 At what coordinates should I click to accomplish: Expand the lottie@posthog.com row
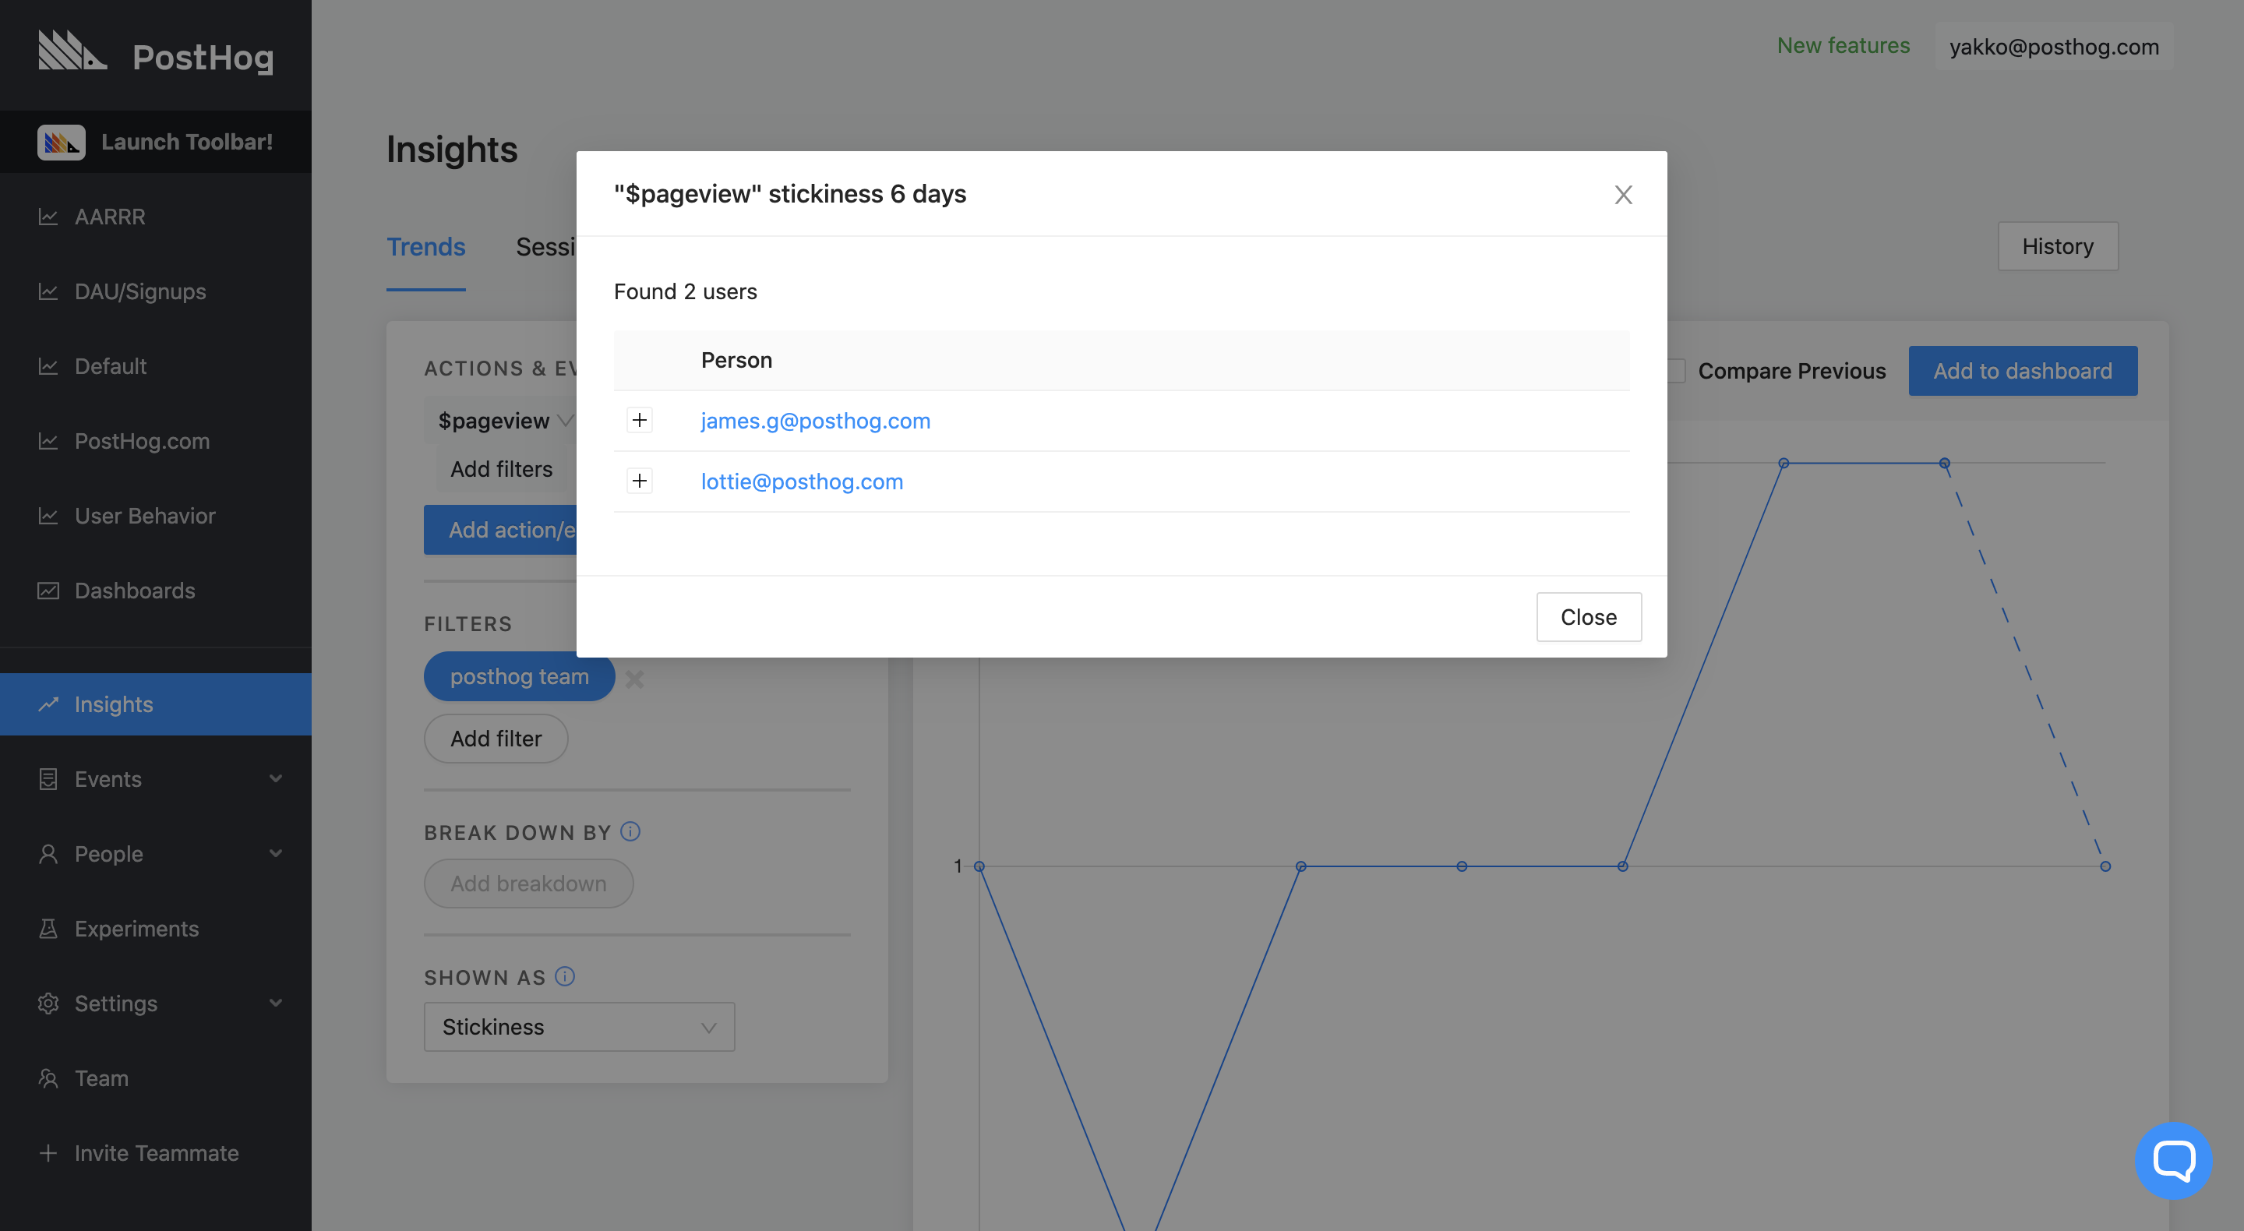[x=640, y=481]
